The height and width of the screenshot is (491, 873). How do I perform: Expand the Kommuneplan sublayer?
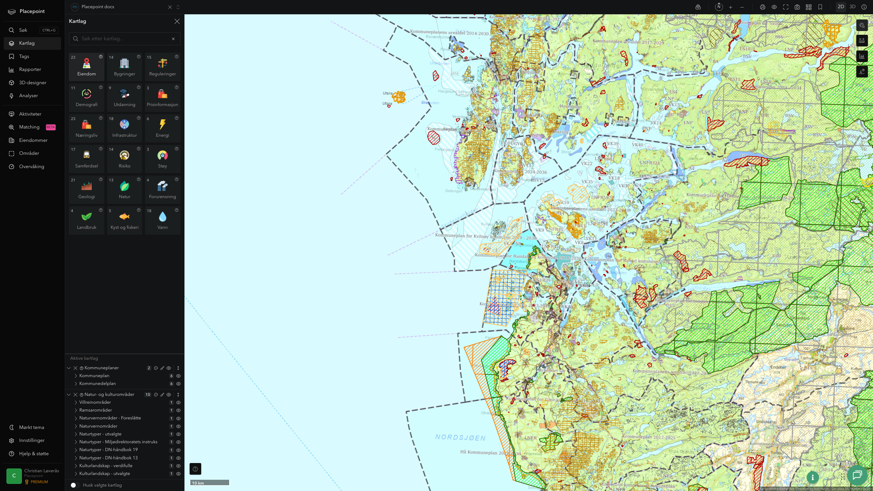pos(76,376)
